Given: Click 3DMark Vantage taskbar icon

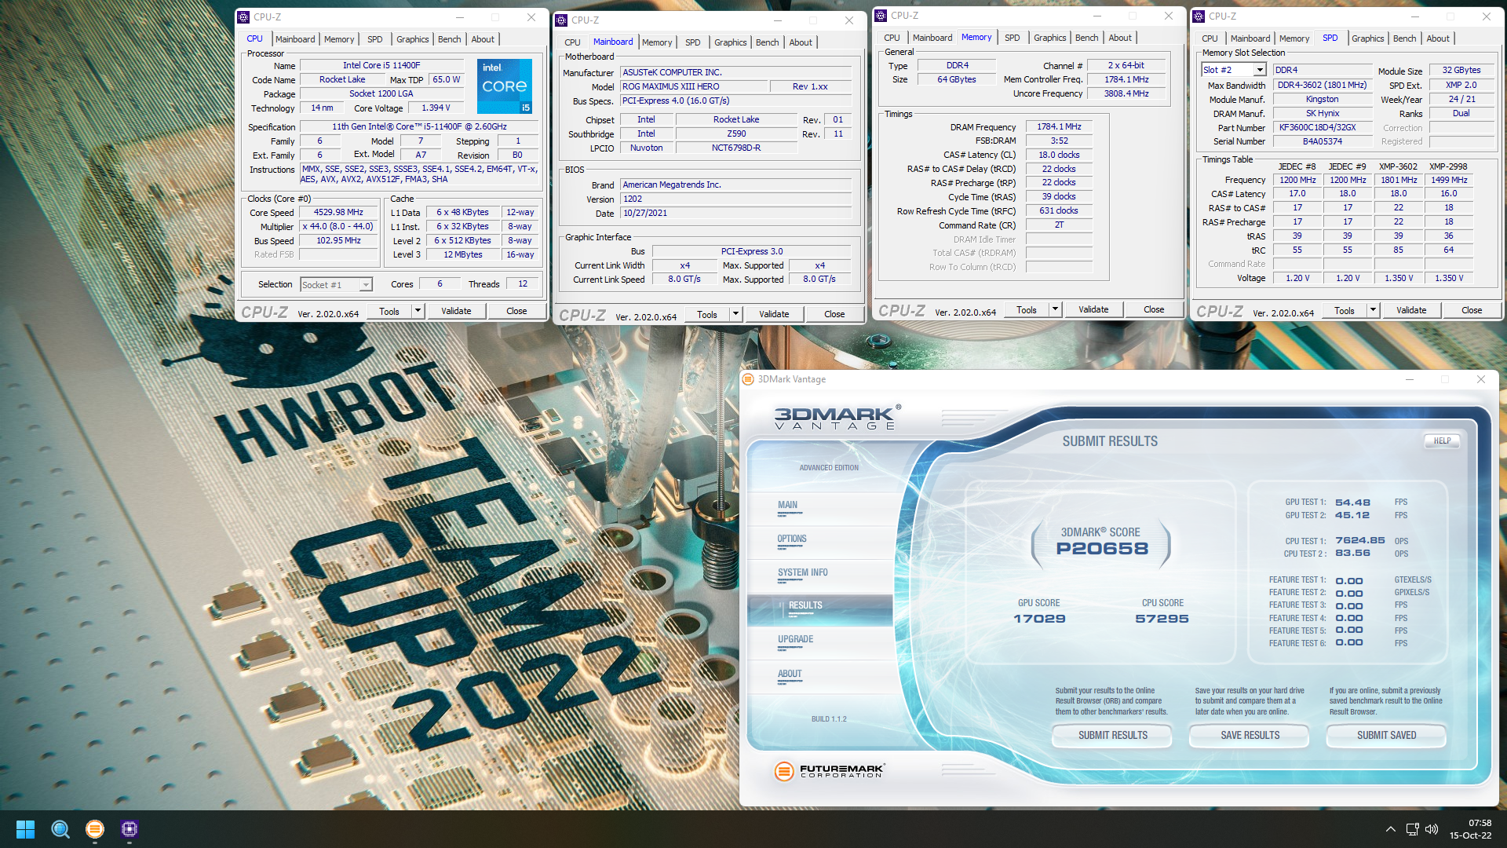Looking at the screenshot, I should click(95, 829).
